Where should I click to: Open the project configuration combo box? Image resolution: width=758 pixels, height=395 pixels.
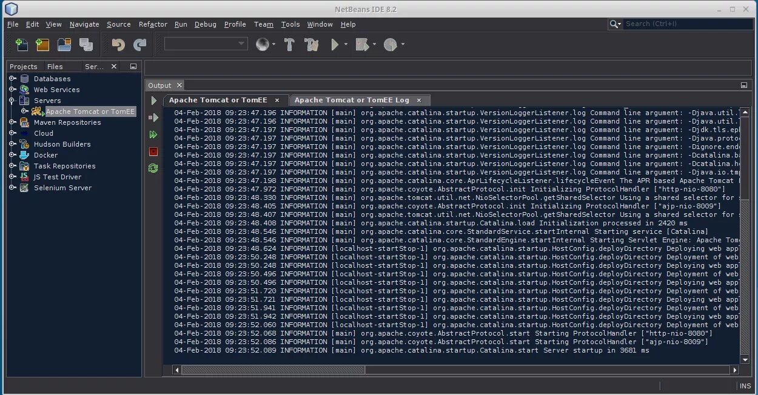(x=206, y=44)
